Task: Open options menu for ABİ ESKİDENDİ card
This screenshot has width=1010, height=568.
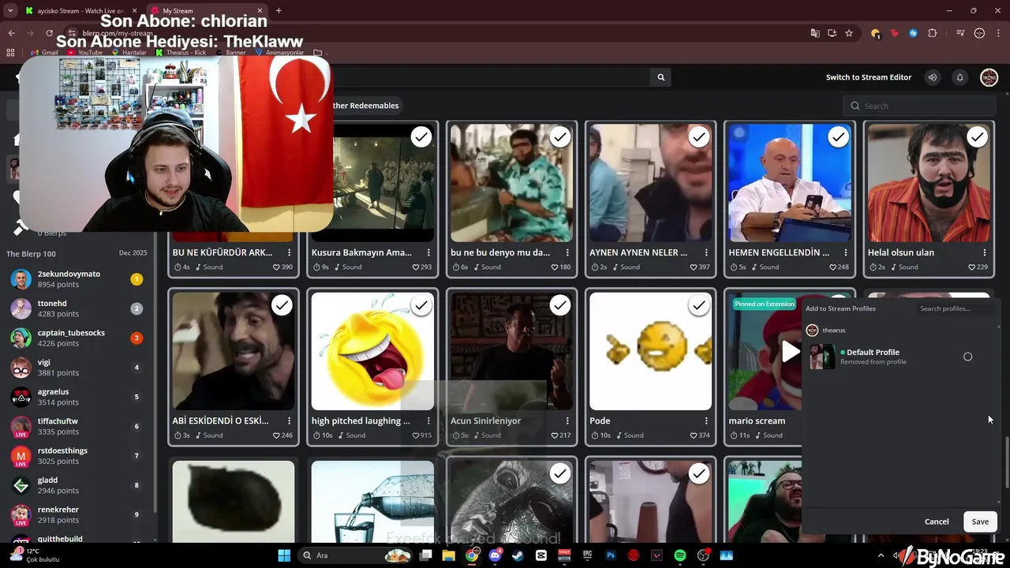Action: point(290,420)
